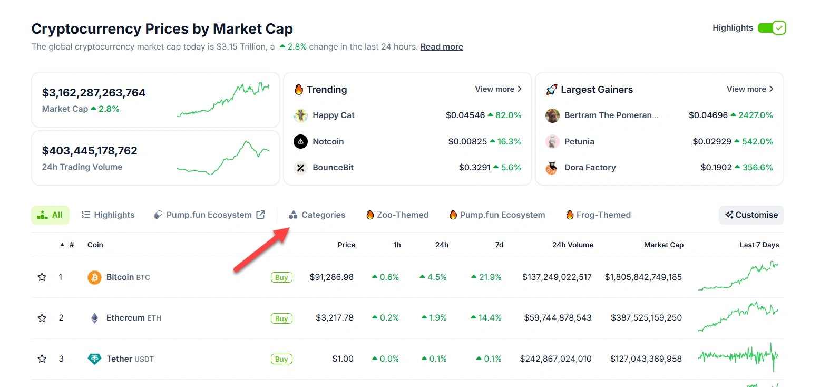View Bitcoin's last 7 days sparkline chart

click(738, 276)
